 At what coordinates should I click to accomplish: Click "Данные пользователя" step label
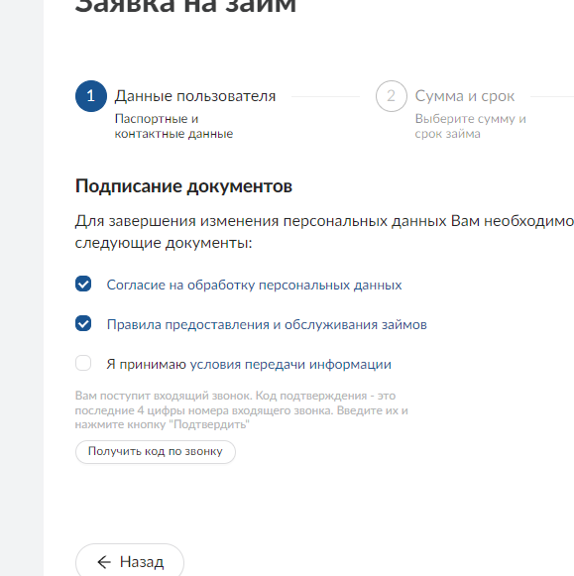pyautogui.click(x=195, y=96)
